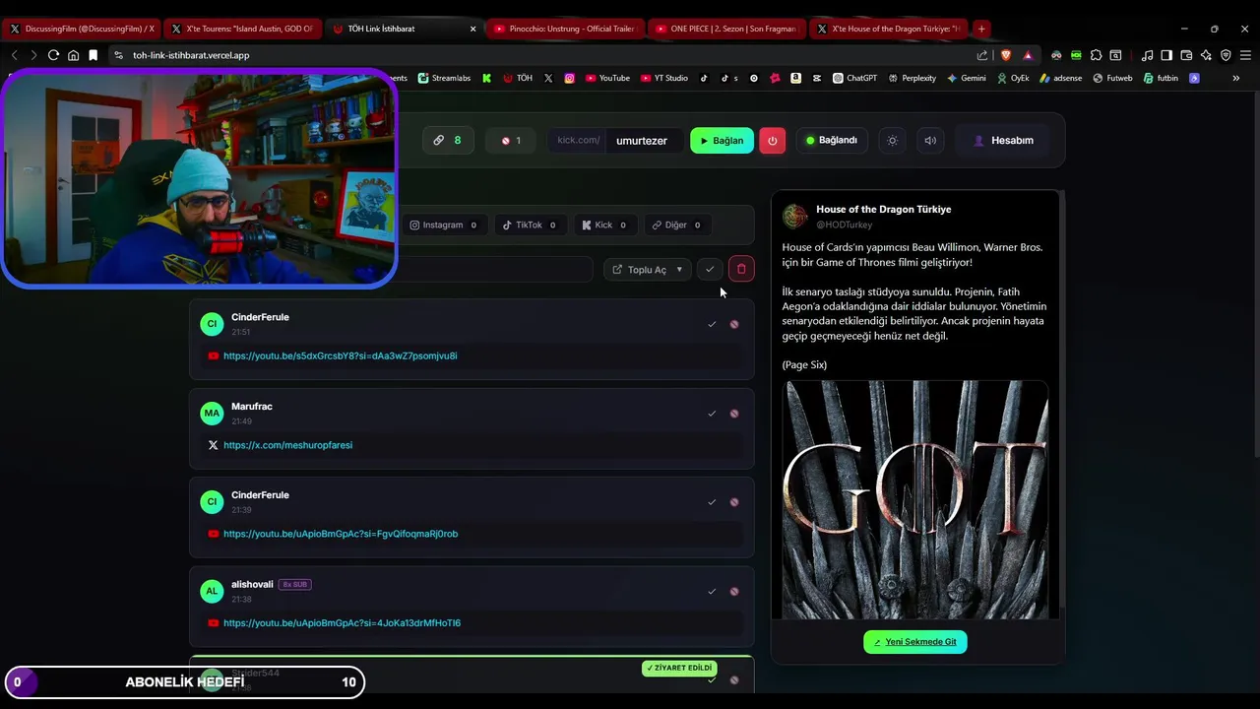Viewport: 1260px width, 709px height.
Task: Open the FgvQifoqmaRj0rob YouTube link
Action: 341,534
